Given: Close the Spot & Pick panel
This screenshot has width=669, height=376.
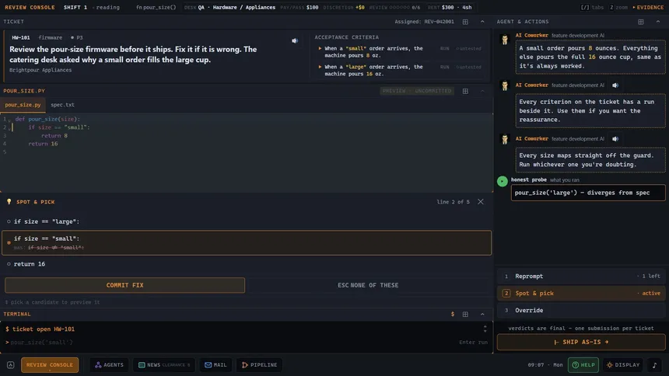Looking at the screenshot, I should pos(481,202).
